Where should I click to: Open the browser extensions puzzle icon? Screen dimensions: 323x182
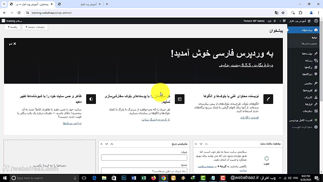click(300, 13)
